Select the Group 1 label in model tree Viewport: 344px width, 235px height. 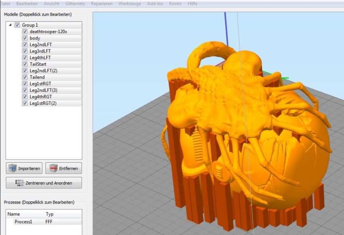30,25
